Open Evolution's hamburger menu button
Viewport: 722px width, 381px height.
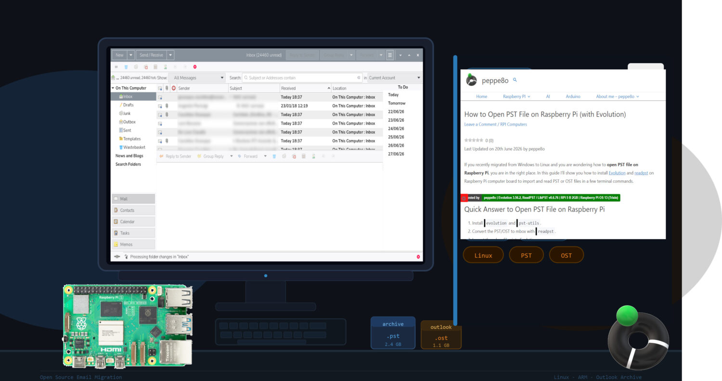(x=390, y=55)
